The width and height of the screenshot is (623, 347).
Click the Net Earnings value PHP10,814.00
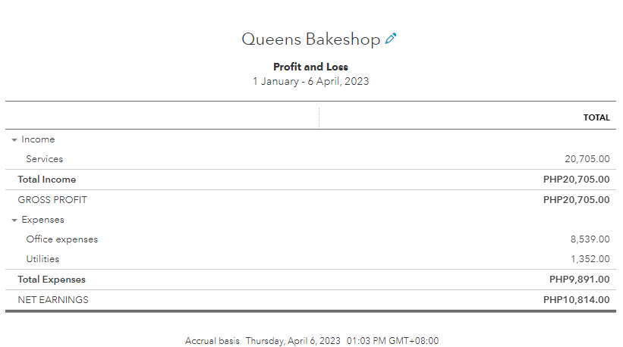pos(576,300)
